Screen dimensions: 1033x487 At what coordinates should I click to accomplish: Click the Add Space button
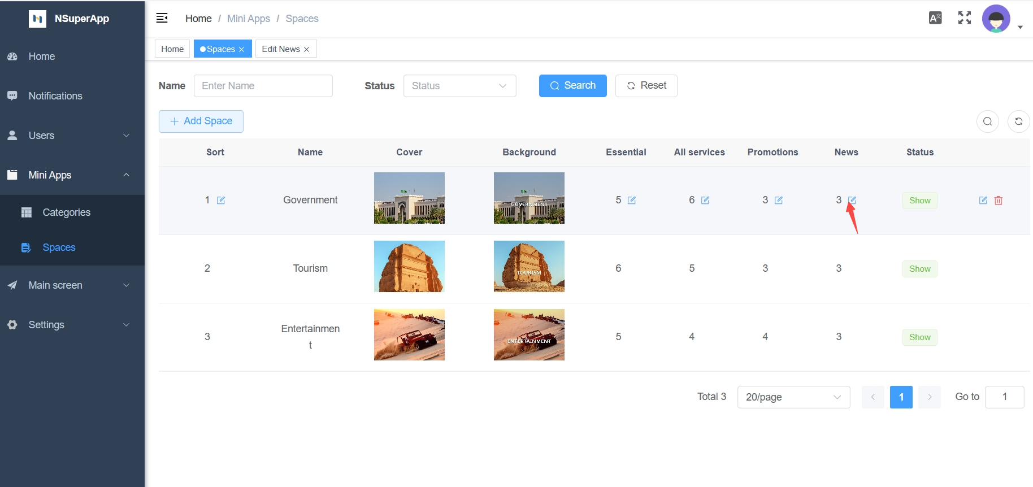(x=201, y=121)
